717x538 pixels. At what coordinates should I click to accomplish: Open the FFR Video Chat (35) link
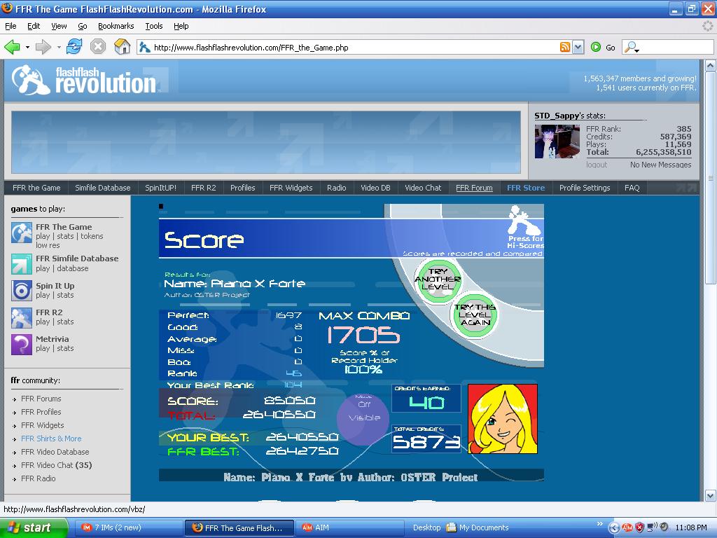(x=57, y=465)
